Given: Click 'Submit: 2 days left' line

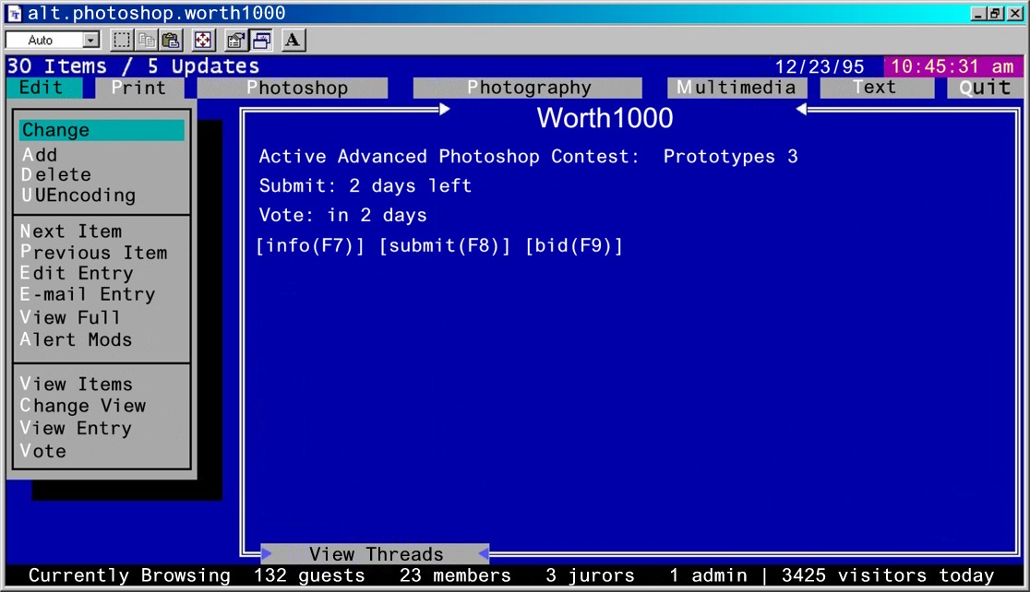Looking at the screenshot, I should pyautogui.click(x=365, y=185).
